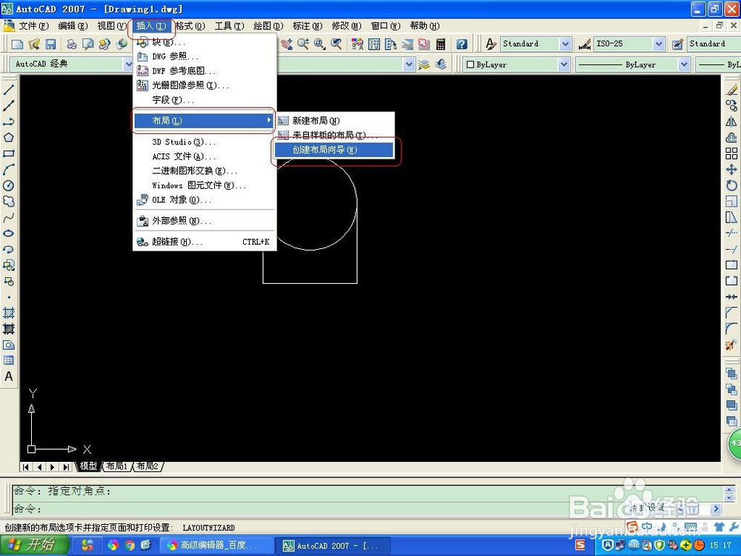Switch to the 布局2 tab
The height and width of the screenshot is (556, 741).
pyautogui.click(x=148, y=466)
